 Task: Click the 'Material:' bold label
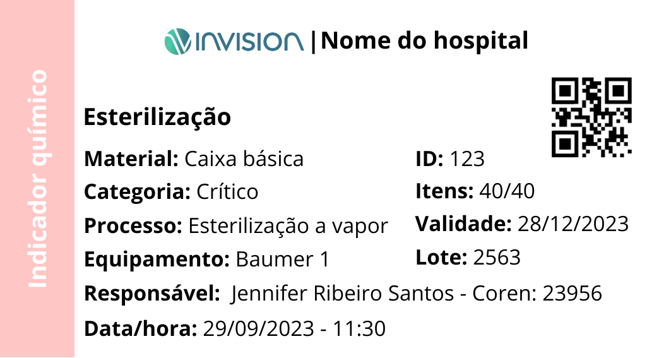131,158
